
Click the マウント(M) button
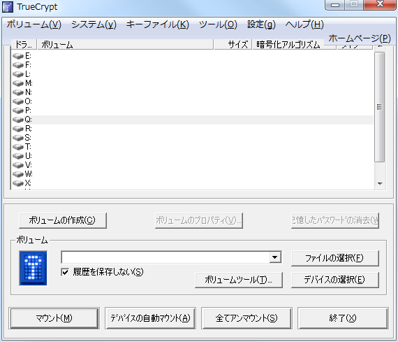(x=54, y=318)
